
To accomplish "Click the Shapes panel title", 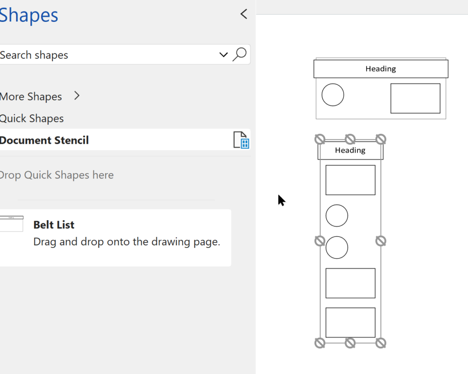I will click(x=29, y=15).
